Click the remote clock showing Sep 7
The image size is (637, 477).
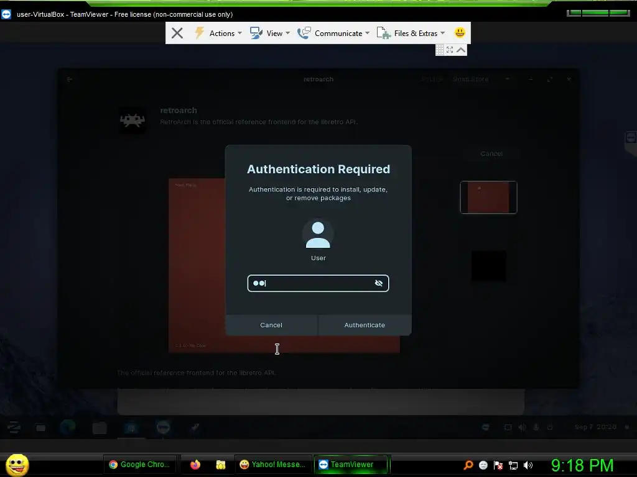click(x=595, y=427)
